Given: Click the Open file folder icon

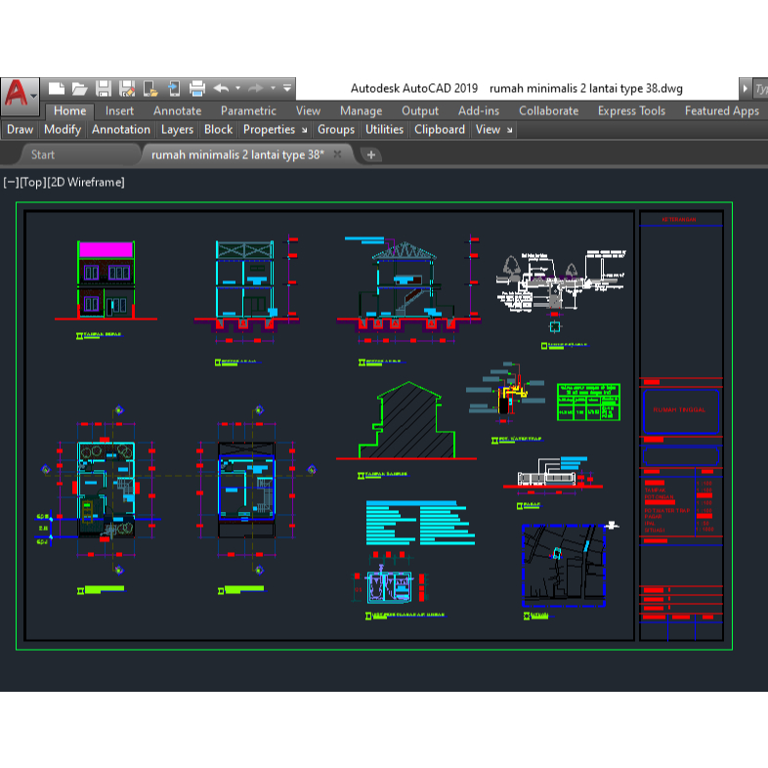Looking at the screenshot, I should coord(79,89).
